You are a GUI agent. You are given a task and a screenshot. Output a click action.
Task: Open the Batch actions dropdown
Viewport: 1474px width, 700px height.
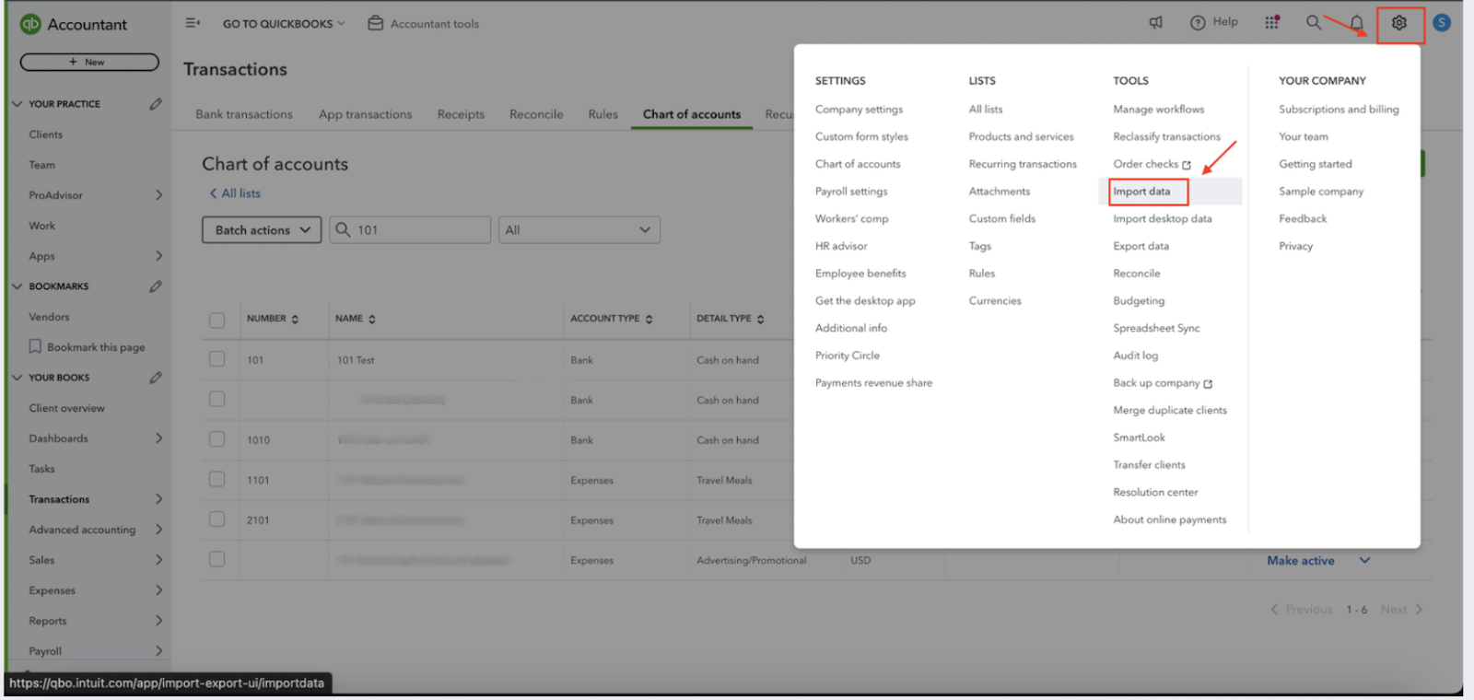(x=262, y=229)
